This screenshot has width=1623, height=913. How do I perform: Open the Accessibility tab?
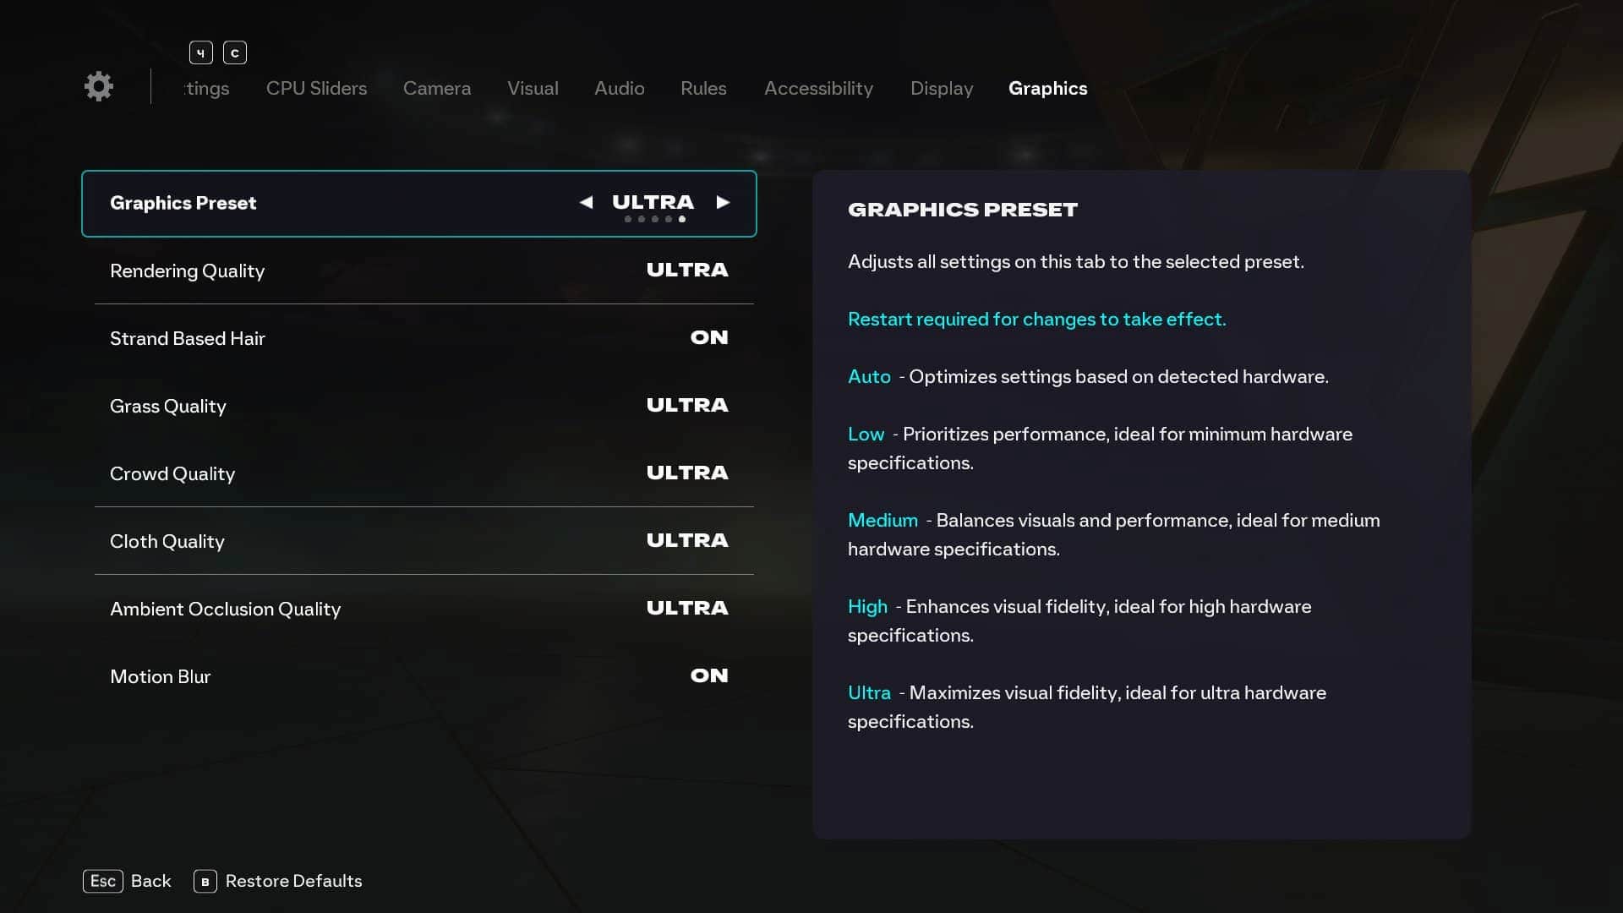[817, 88]
